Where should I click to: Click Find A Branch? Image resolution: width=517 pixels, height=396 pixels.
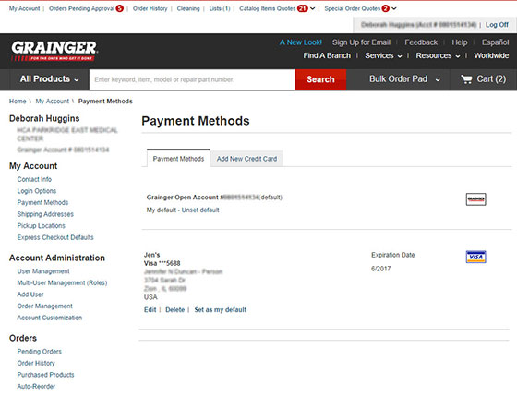(327, 55)
